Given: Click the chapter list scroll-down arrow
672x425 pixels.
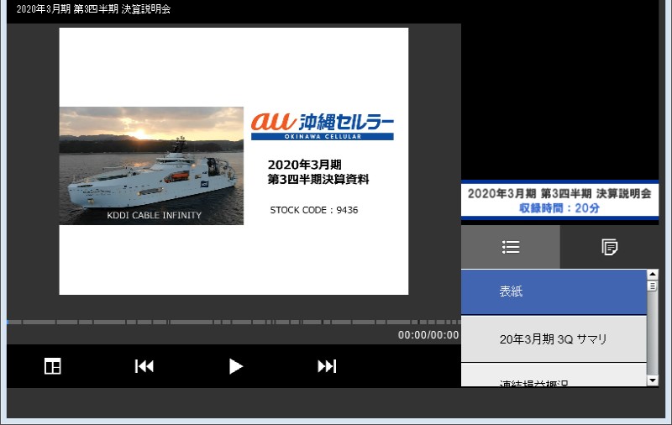Looking at the screenshot, I should tap(653, 380).
